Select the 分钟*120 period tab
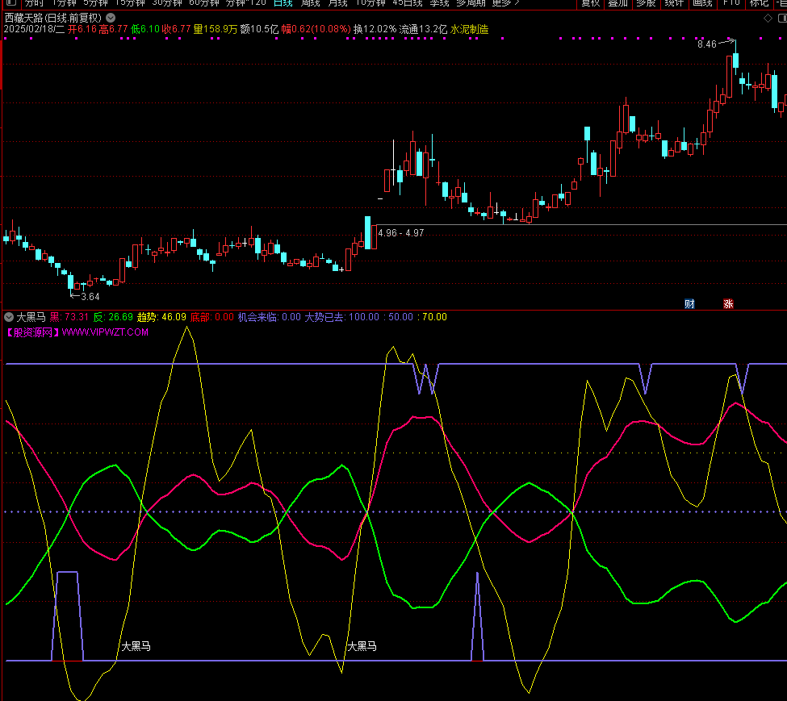787x701 pixels. coord(246,3)
